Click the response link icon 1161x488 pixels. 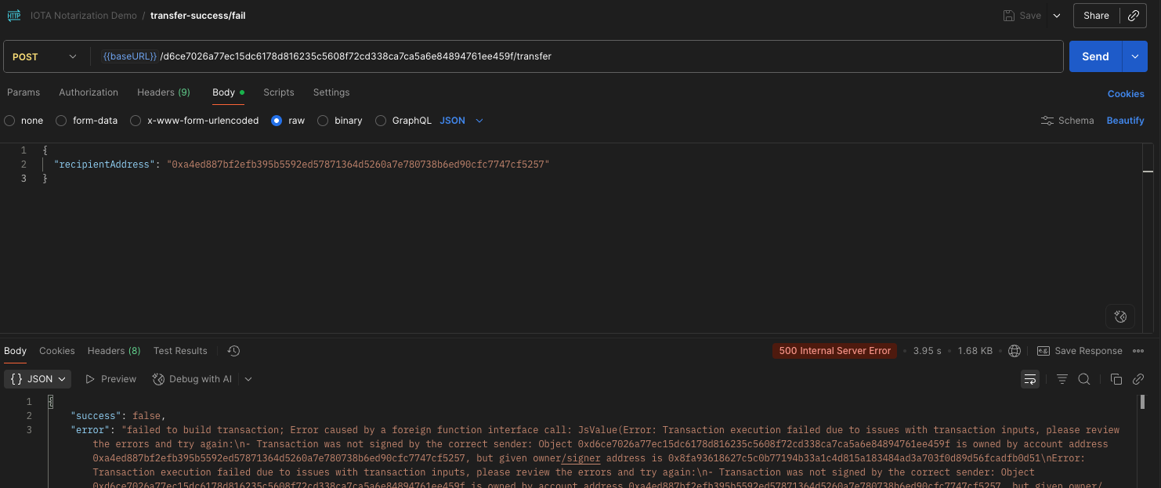pos(1138,379)
